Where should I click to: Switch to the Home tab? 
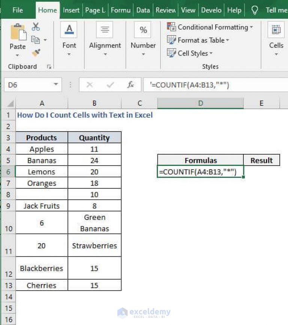[47, 10]
